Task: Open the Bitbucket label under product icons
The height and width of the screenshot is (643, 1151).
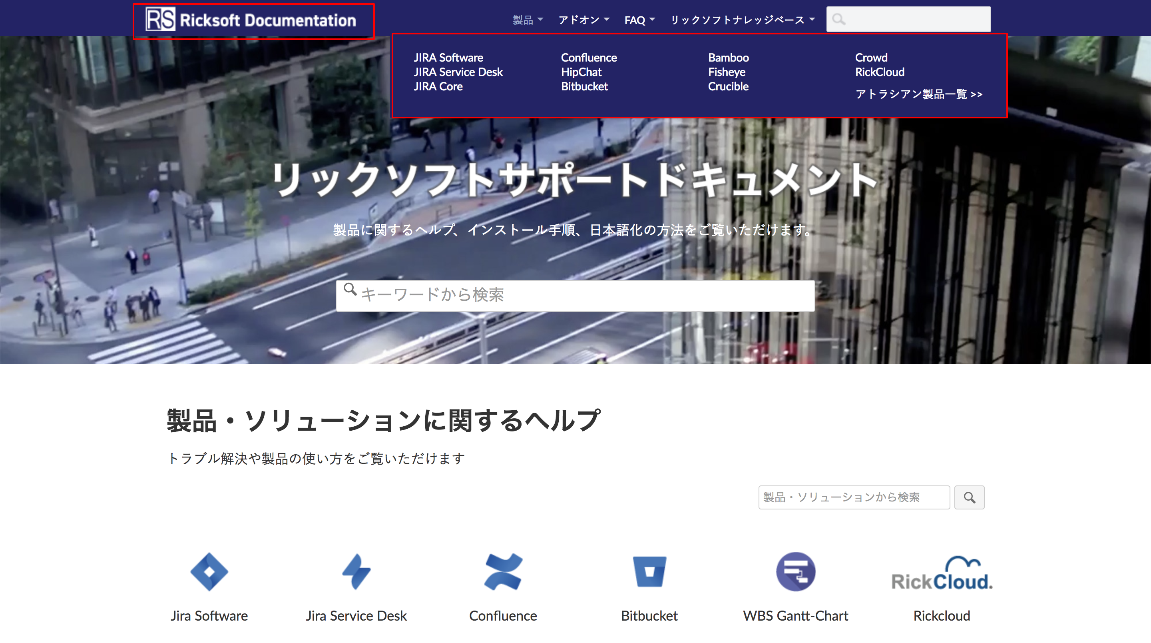Action: pyautogui.click(x=649, y=616)
